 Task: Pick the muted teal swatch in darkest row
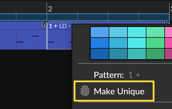(x=137, y=54)
